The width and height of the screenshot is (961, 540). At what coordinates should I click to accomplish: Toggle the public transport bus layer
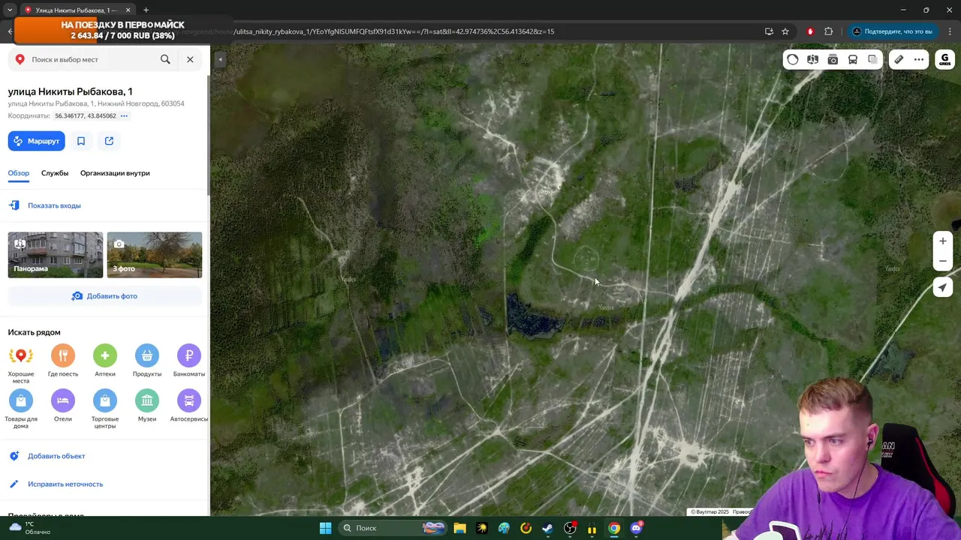[853, 59]
